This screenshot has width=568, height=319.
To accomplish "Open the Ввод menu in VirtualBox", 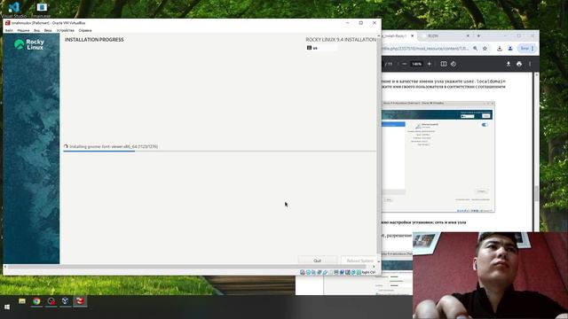I will pyautogui.click(x=48, y=30).
